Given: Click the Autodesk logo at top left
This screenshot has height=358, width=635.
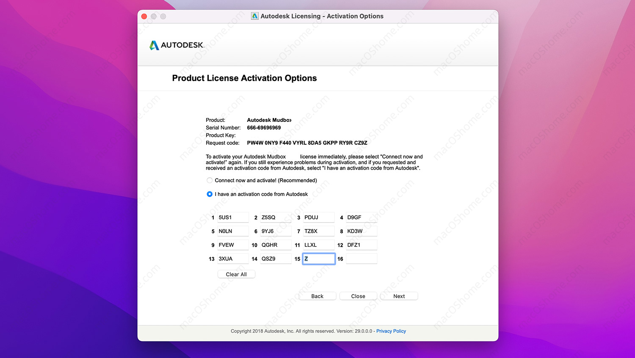Looking at the screenshot, I should click(176, 45).
